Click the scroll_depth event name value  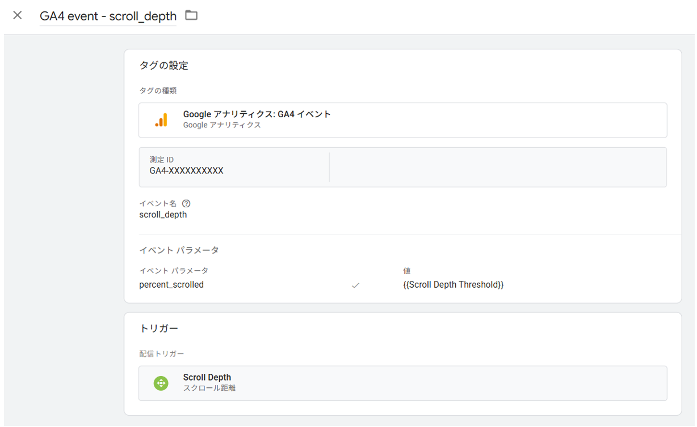(x=163, y=215)
